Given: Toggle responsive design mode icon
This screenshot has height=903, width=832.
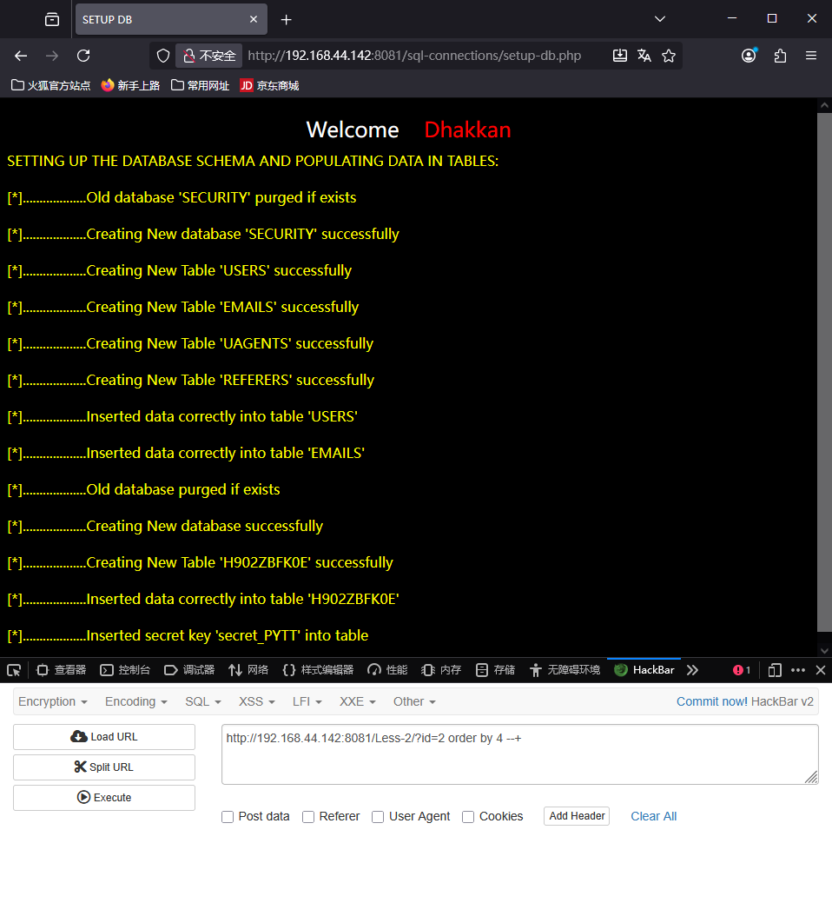Looking at the screenshot, I should point(775,670).
